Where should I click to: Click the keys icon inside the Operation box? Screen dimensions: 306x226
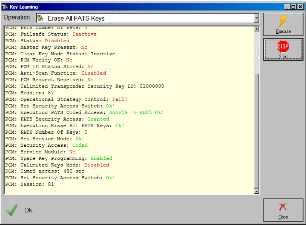(40, 18)
